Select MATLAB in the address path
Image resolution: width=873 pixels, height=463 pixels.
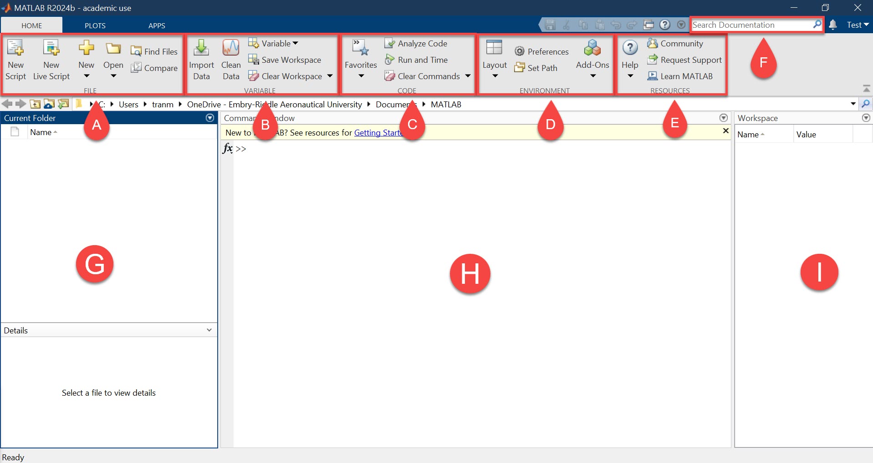click(446, 104)
